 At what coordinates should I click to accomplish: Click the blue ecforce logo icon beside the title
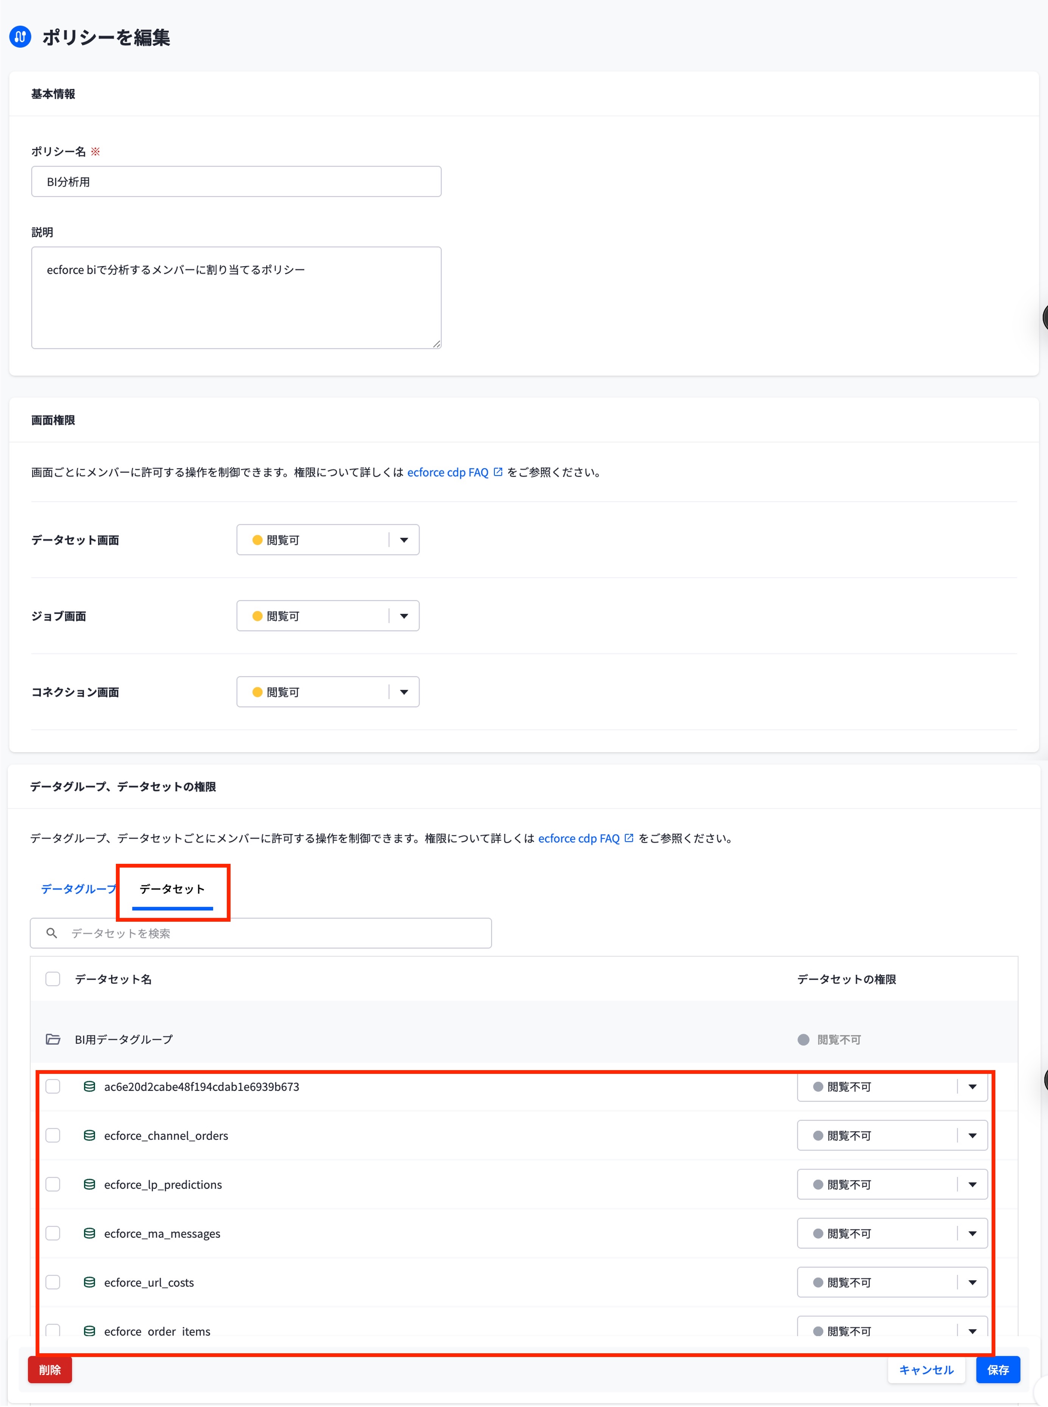(x=20, y=37)
